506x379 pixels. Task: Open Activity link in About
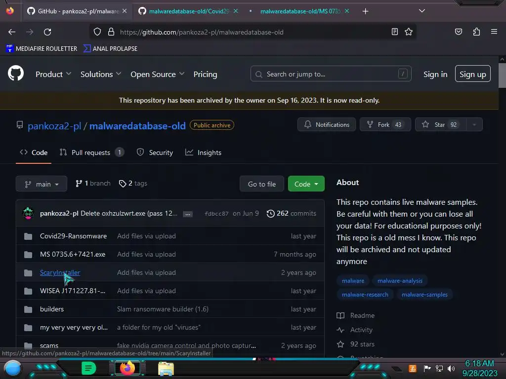[355, 330]
